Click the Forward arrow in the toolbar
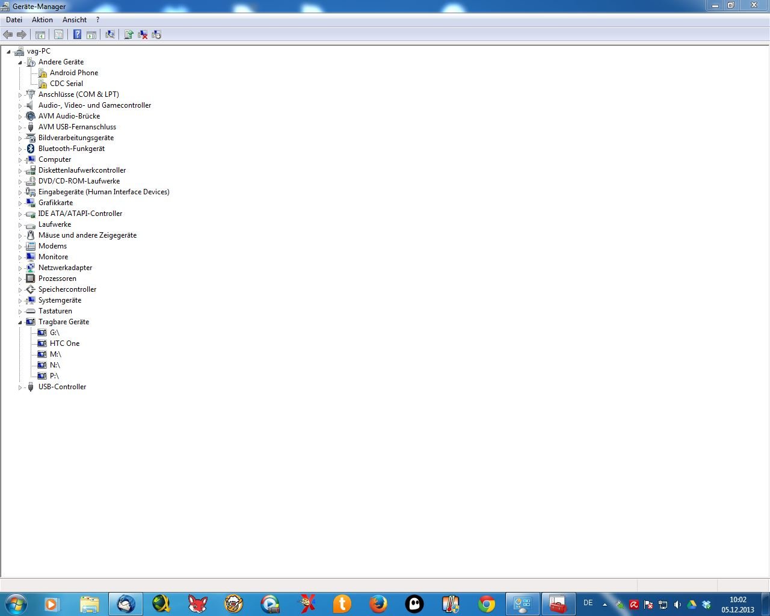 pyautogui.click(x=22, y=35)
